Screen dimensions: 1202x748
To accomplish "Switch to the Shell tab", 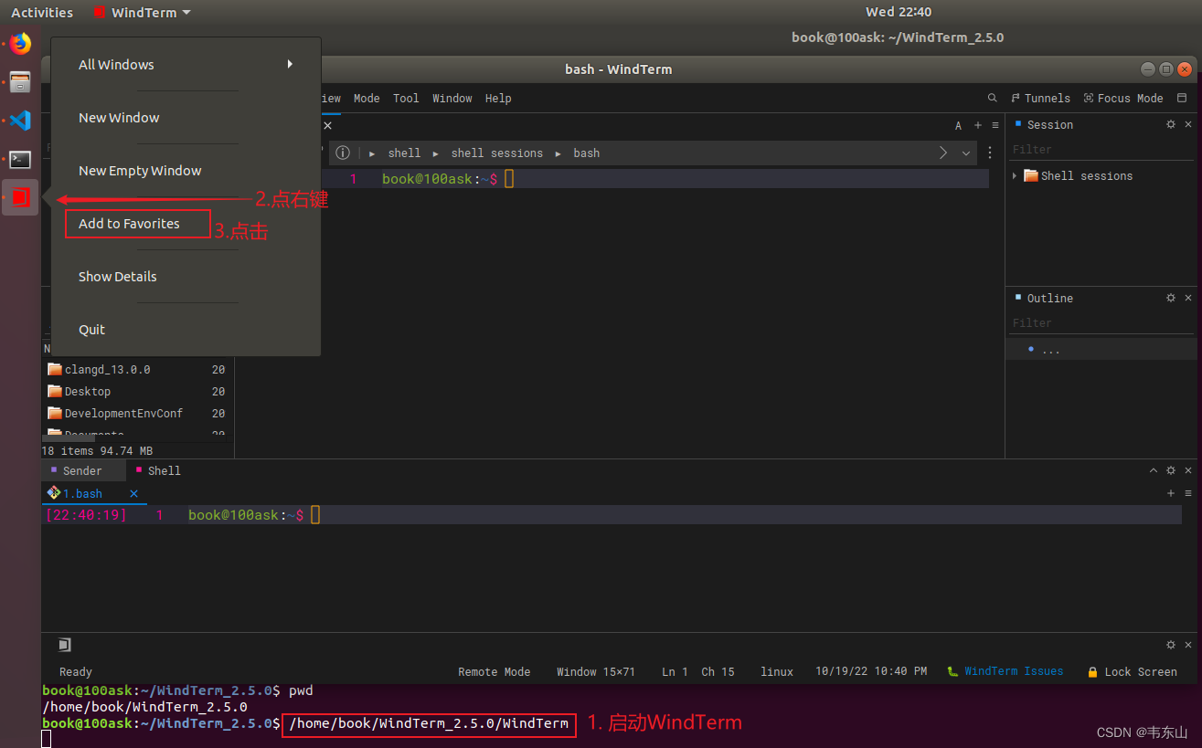I will (158, 470).
